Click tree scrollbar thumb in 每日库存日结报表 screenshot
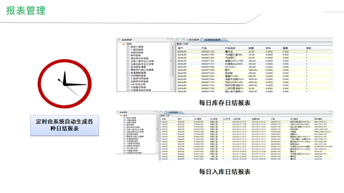The height and width of the screenshot is (193, 344). point(172,61)
